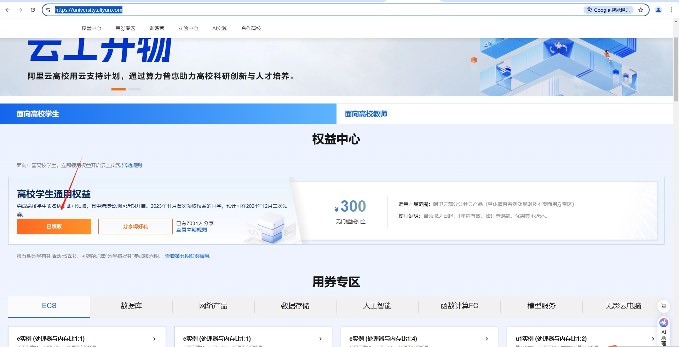Click the scrollbar up arrow
This screenshot has height=347, width=679.
(x=676, y=22)
